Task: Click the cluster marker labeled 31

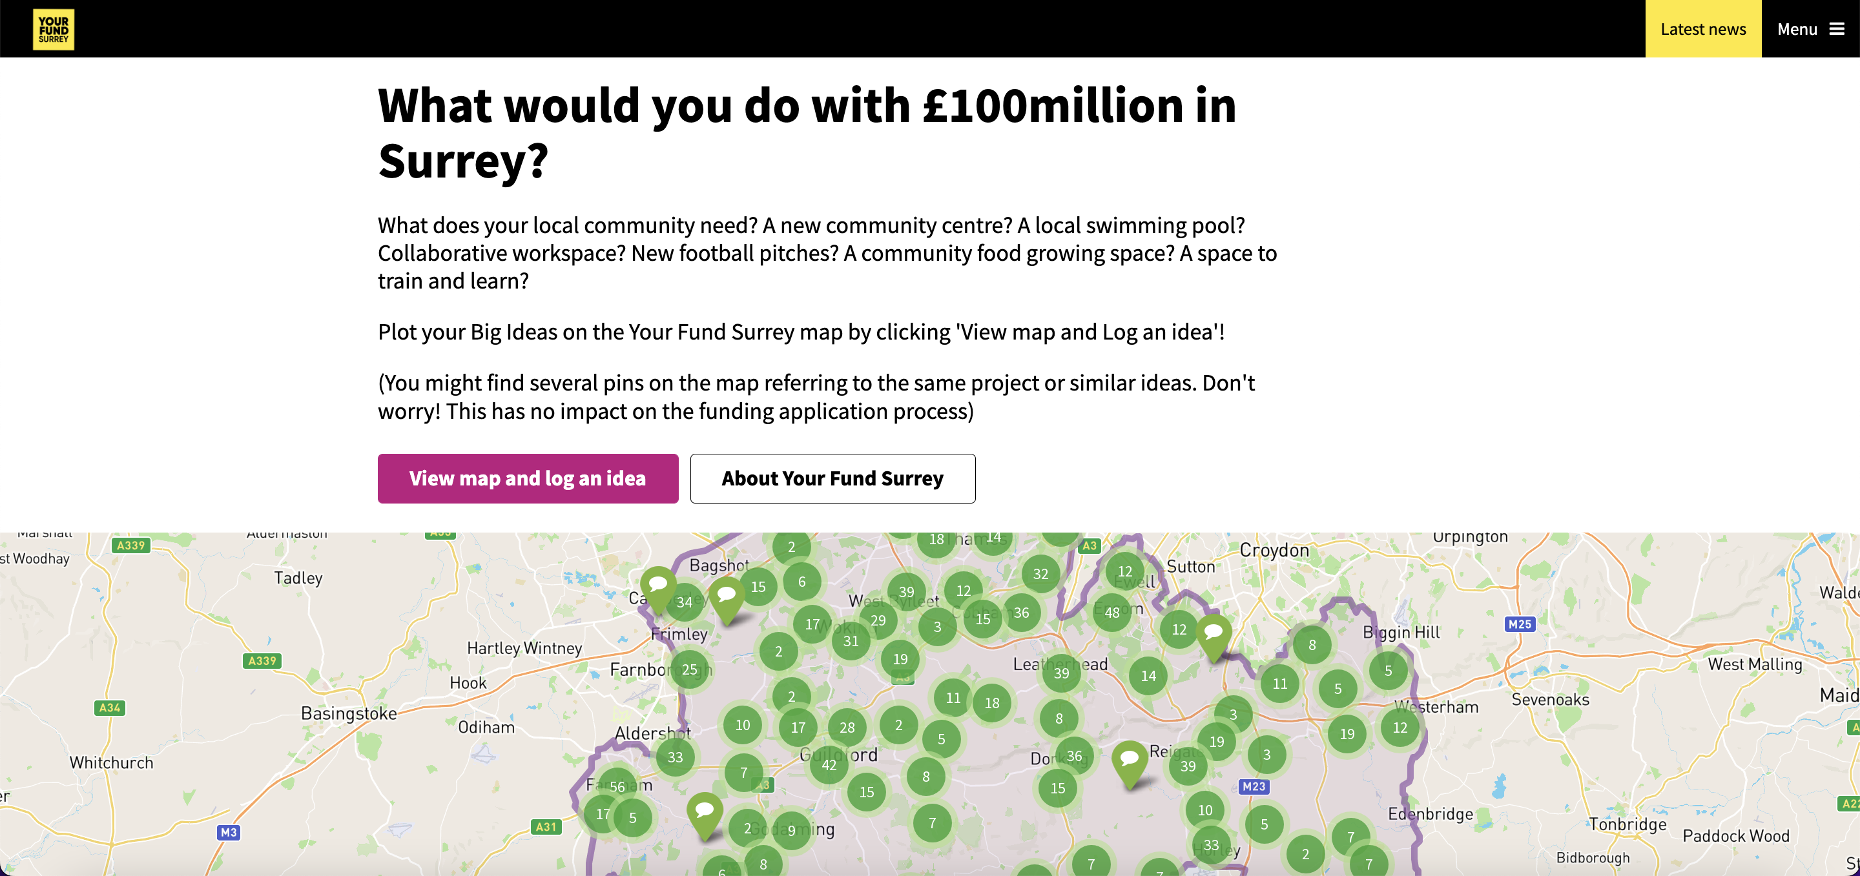Action: tap(851, 641)
